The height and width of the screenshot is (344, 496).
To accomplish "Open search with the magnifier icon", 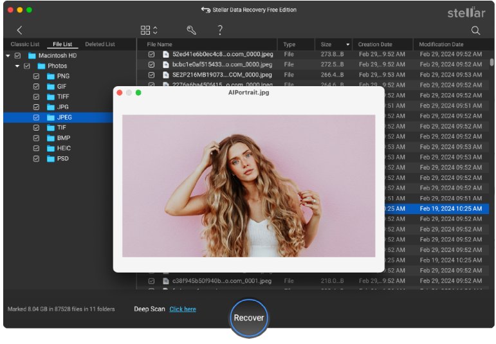I will [x=475, y=30].
